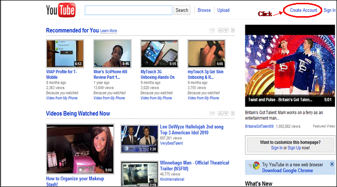
Task: Click Create Account link
Action: click(x=303, y=10)
